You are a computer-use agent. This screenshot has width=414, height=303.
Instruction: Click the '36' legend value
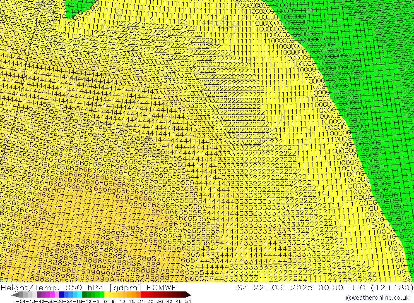160,301
